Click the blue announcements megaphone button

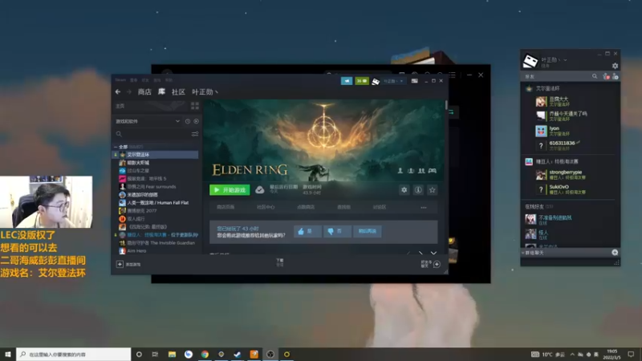(347, 81)
